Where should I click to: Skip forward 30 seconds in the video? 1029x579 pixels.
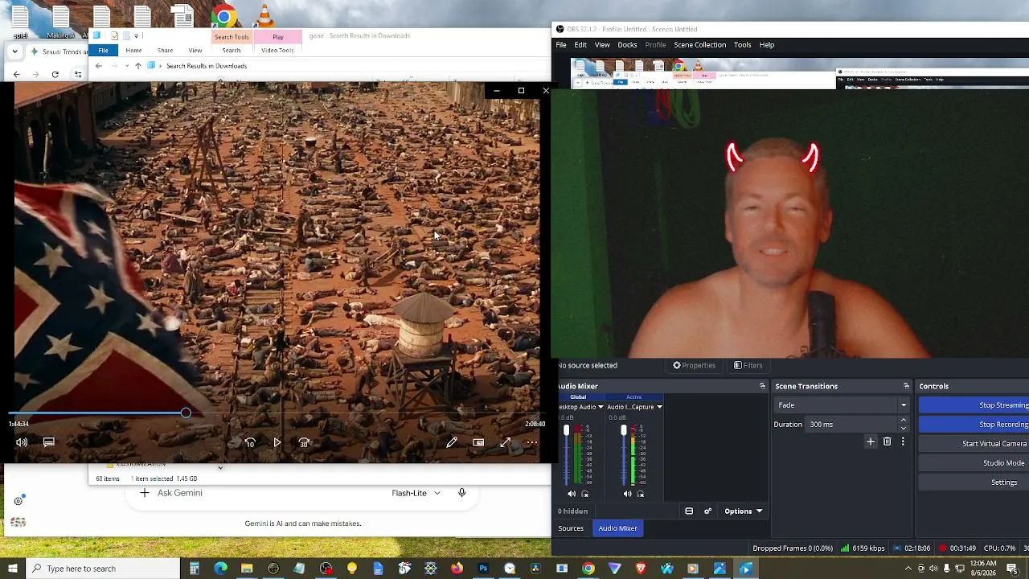click(304, 442)
